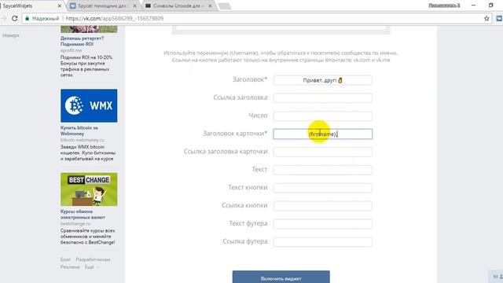Open the BestChange ad image
Image resolution: width=503 pixels, height=283 pixels.
(x=89, y=189)
